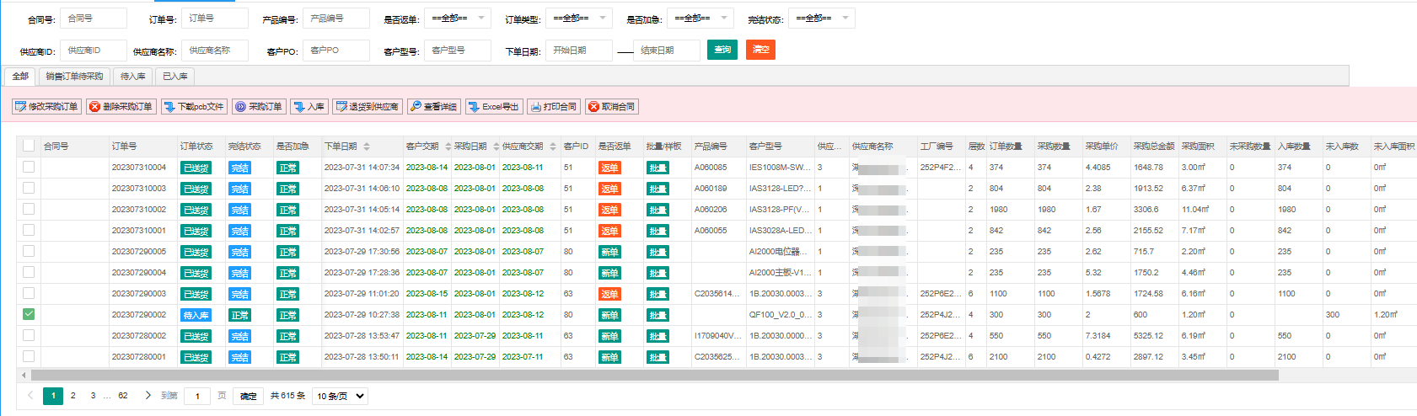Toggle the select-all checkbox in table header
The width and height of the screenshot is (1417, 416).
pos(29,146)
